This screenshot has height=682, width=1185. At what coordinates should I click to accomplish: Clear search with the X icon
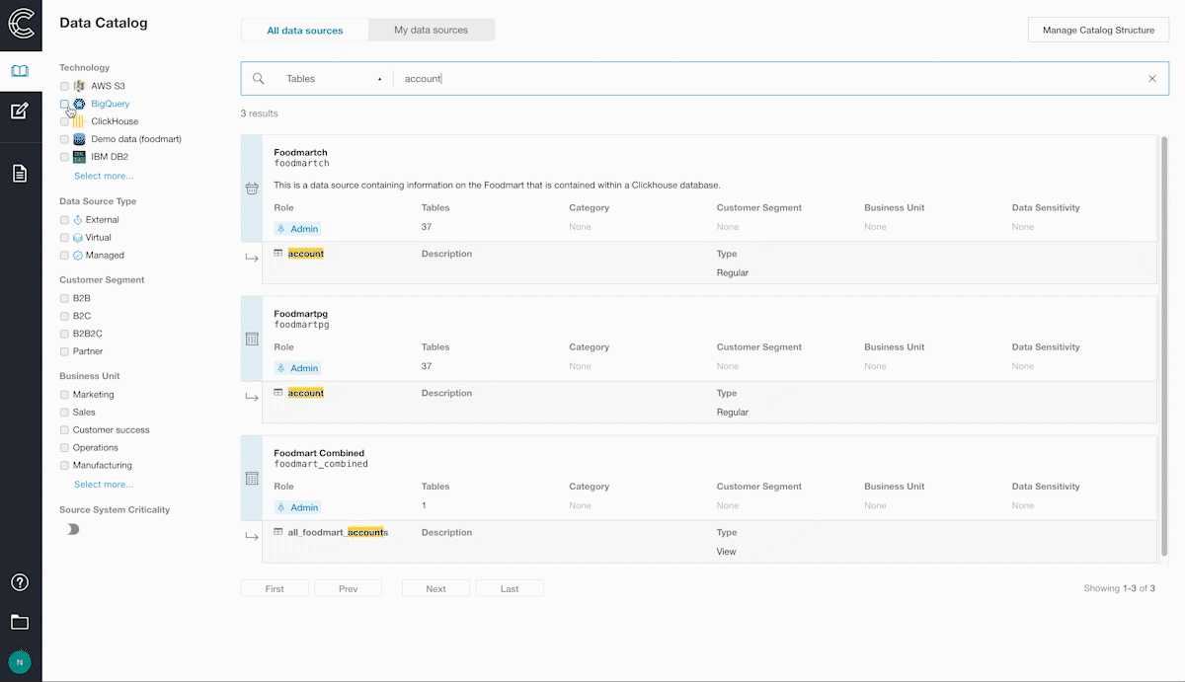click(x=1151, y=79)
